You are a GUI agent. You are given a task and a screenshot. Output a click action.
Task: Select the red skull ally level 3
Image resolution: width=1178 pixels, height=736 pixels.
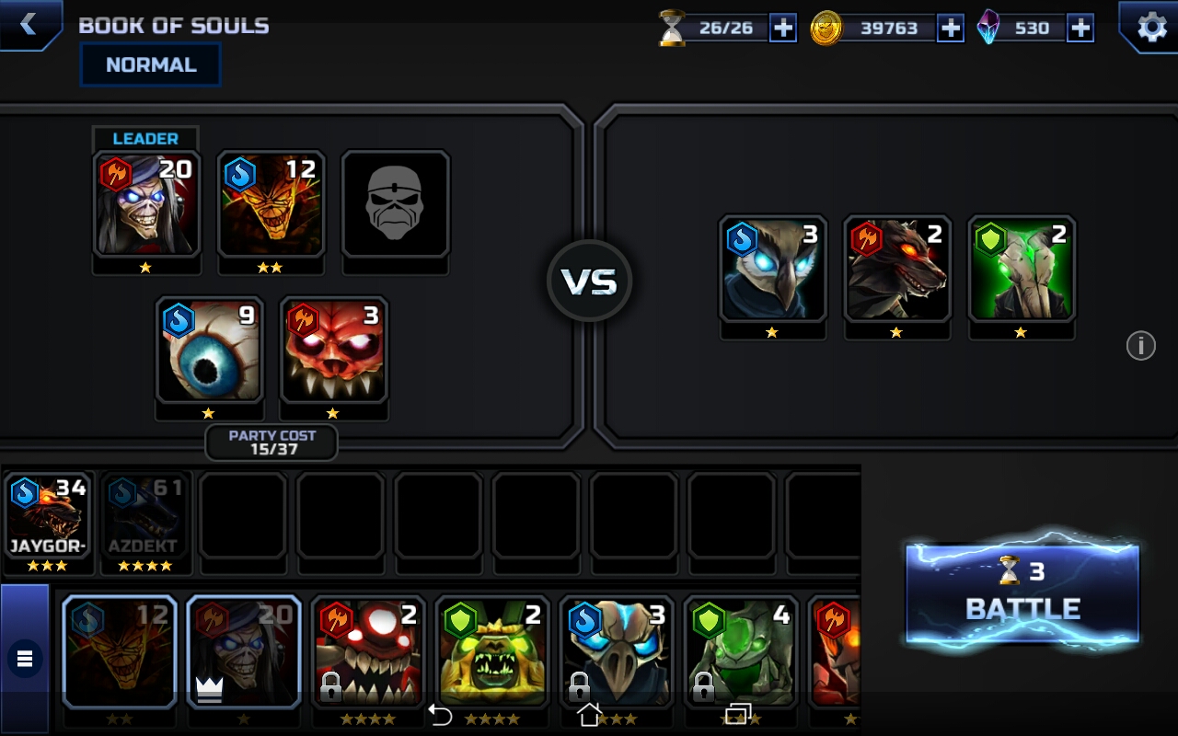[334, 350]
